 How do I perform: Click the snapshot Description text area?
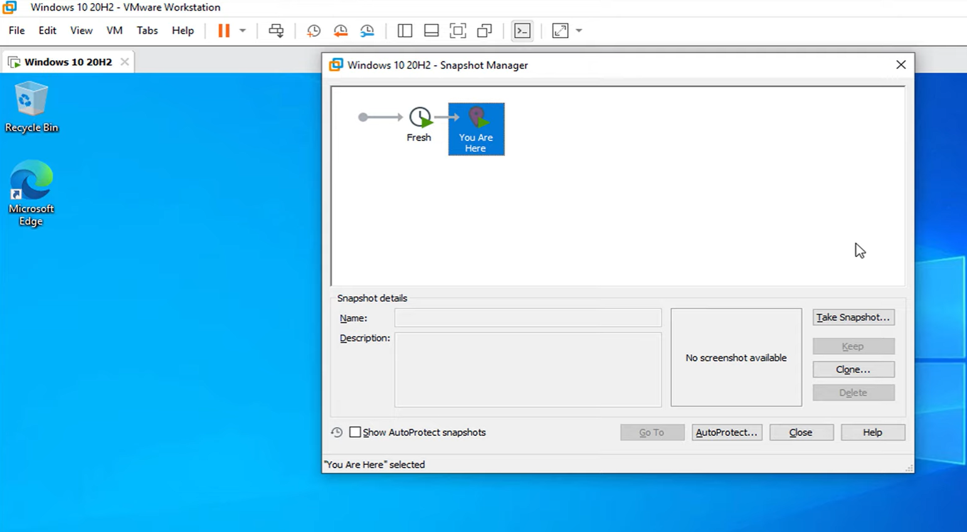pyautogui.click(x=527, y=370)
